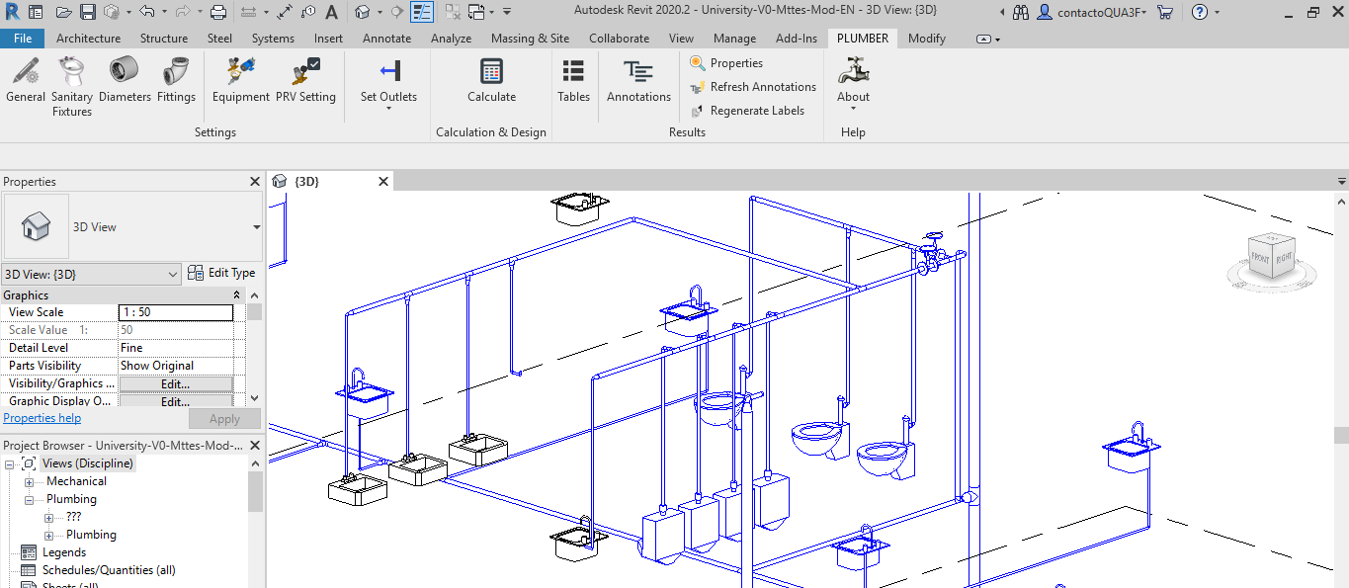Run the Calculate command
The width and height of the screenshot is (1349, 588).
coord(491,80)
